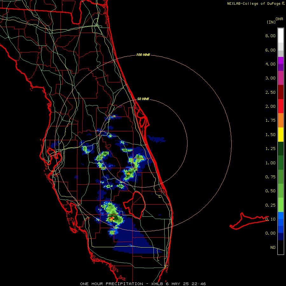Select the 0.25 legend value
This screenshot has width=286, height=286.
pyautogui.click(x=270, y=205)
